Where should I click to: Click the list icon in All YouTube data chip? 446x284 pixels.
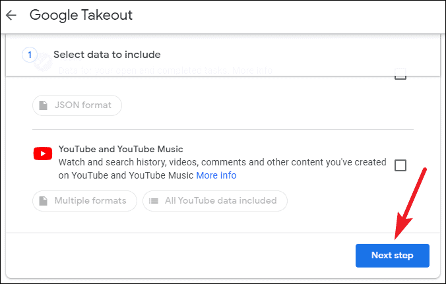click(154, 201)
